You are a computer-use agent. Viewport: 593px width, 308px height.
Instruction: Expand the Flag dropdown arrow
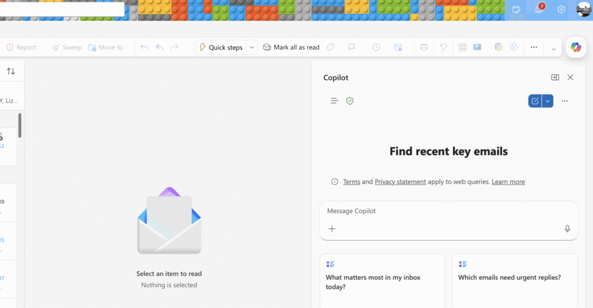[x=363, y=47]
